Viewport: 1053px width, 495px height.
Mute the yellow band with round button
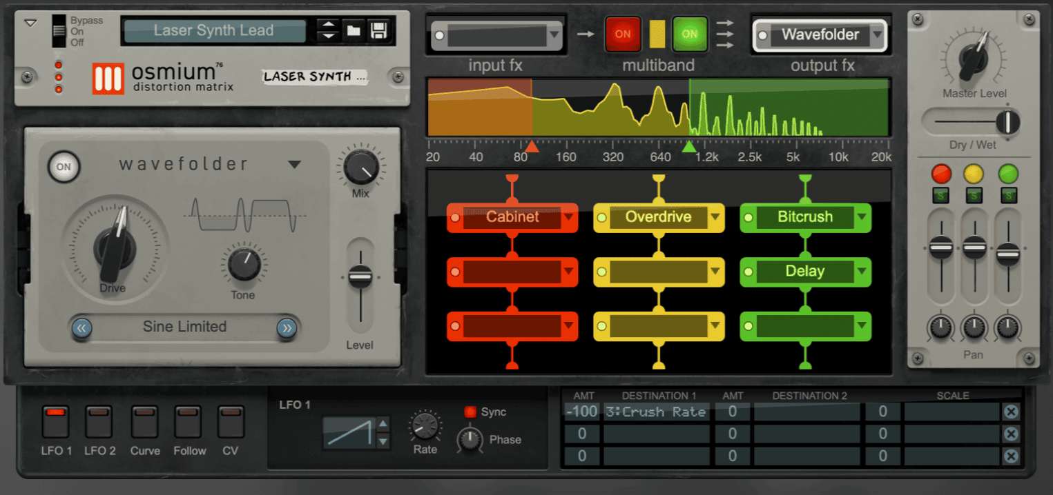coord(974,173)
